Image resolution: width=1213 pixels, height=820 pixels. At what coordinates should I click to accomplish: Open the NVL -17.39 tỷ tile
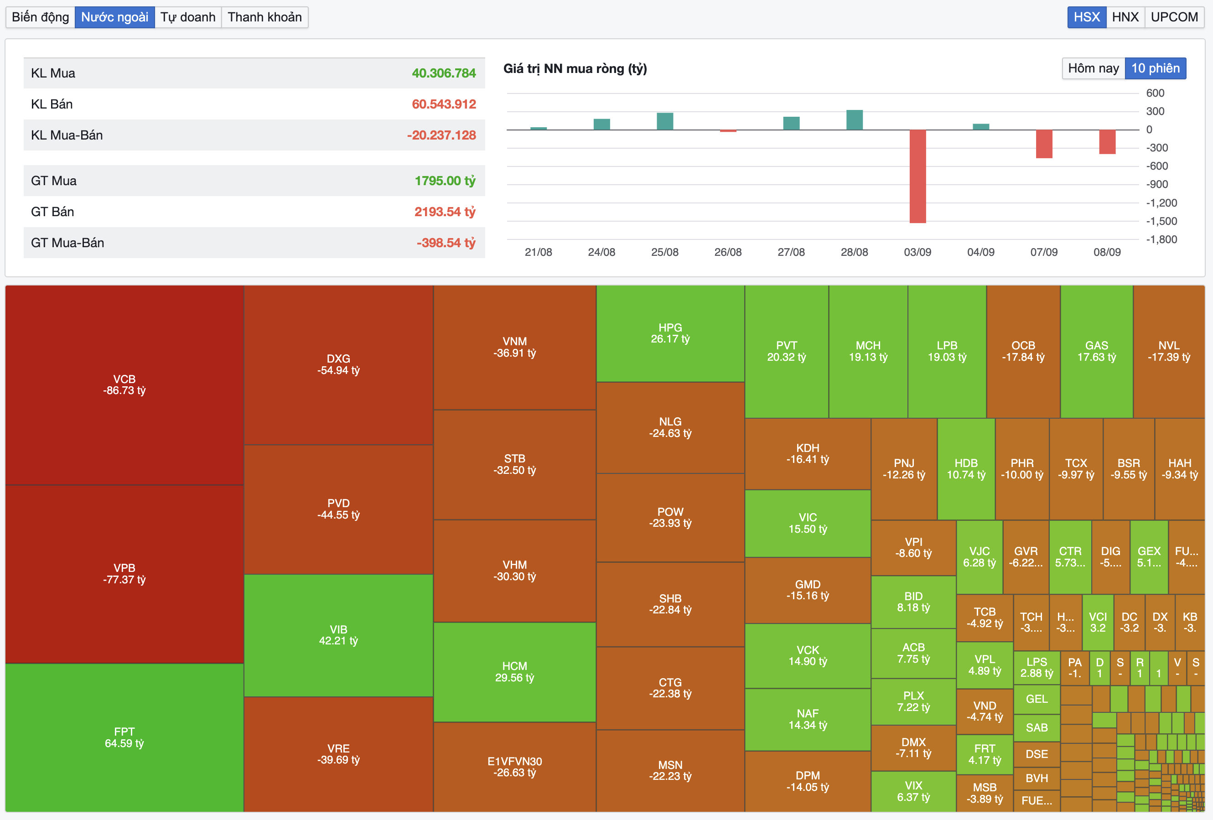(x=1169, y=351)
